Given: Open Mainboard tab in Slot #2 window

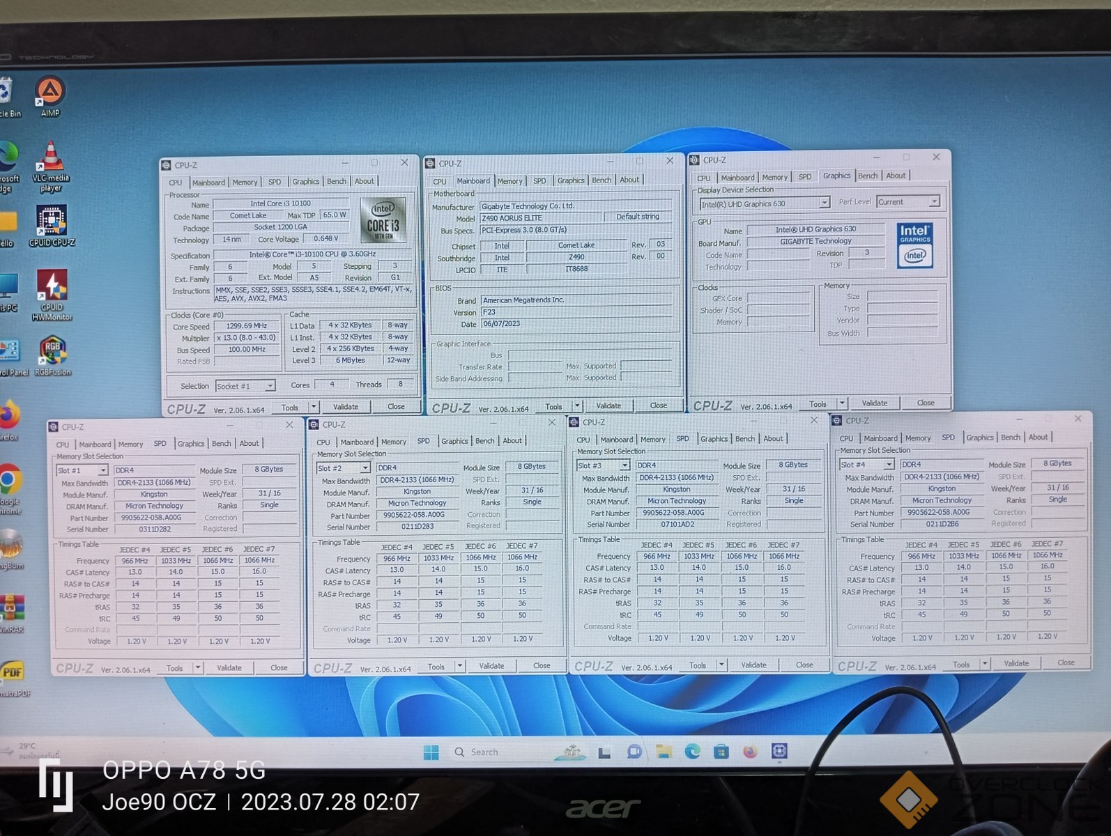Looking at the screenshot, I should point(357,442).
